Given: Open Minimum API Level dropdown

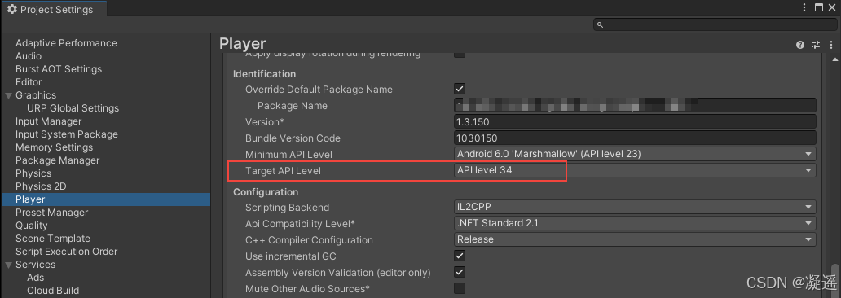Looking at the screenshot, I should [635, 155].
